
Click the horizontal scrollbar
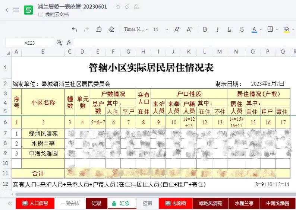[156, 194]
